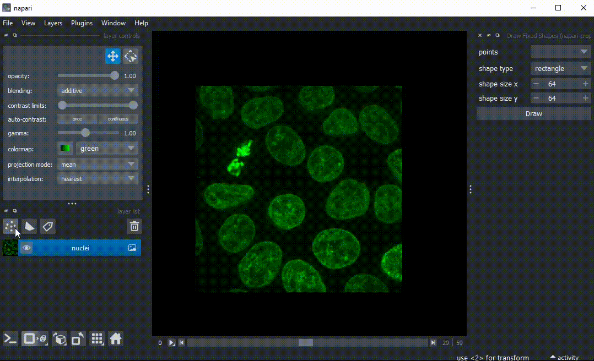Viewport: 594px width, 361px height.
Task: Toggle grid mode icon
Action: pos(97,338)
